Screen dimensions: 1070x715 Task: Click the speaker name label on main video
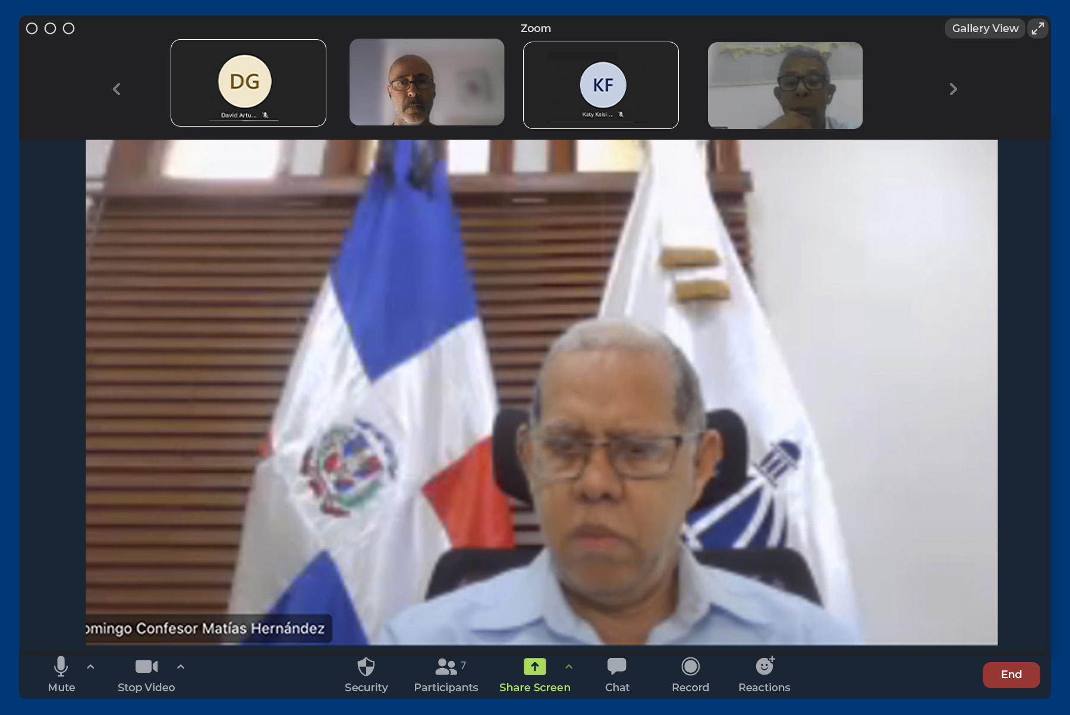207,628
